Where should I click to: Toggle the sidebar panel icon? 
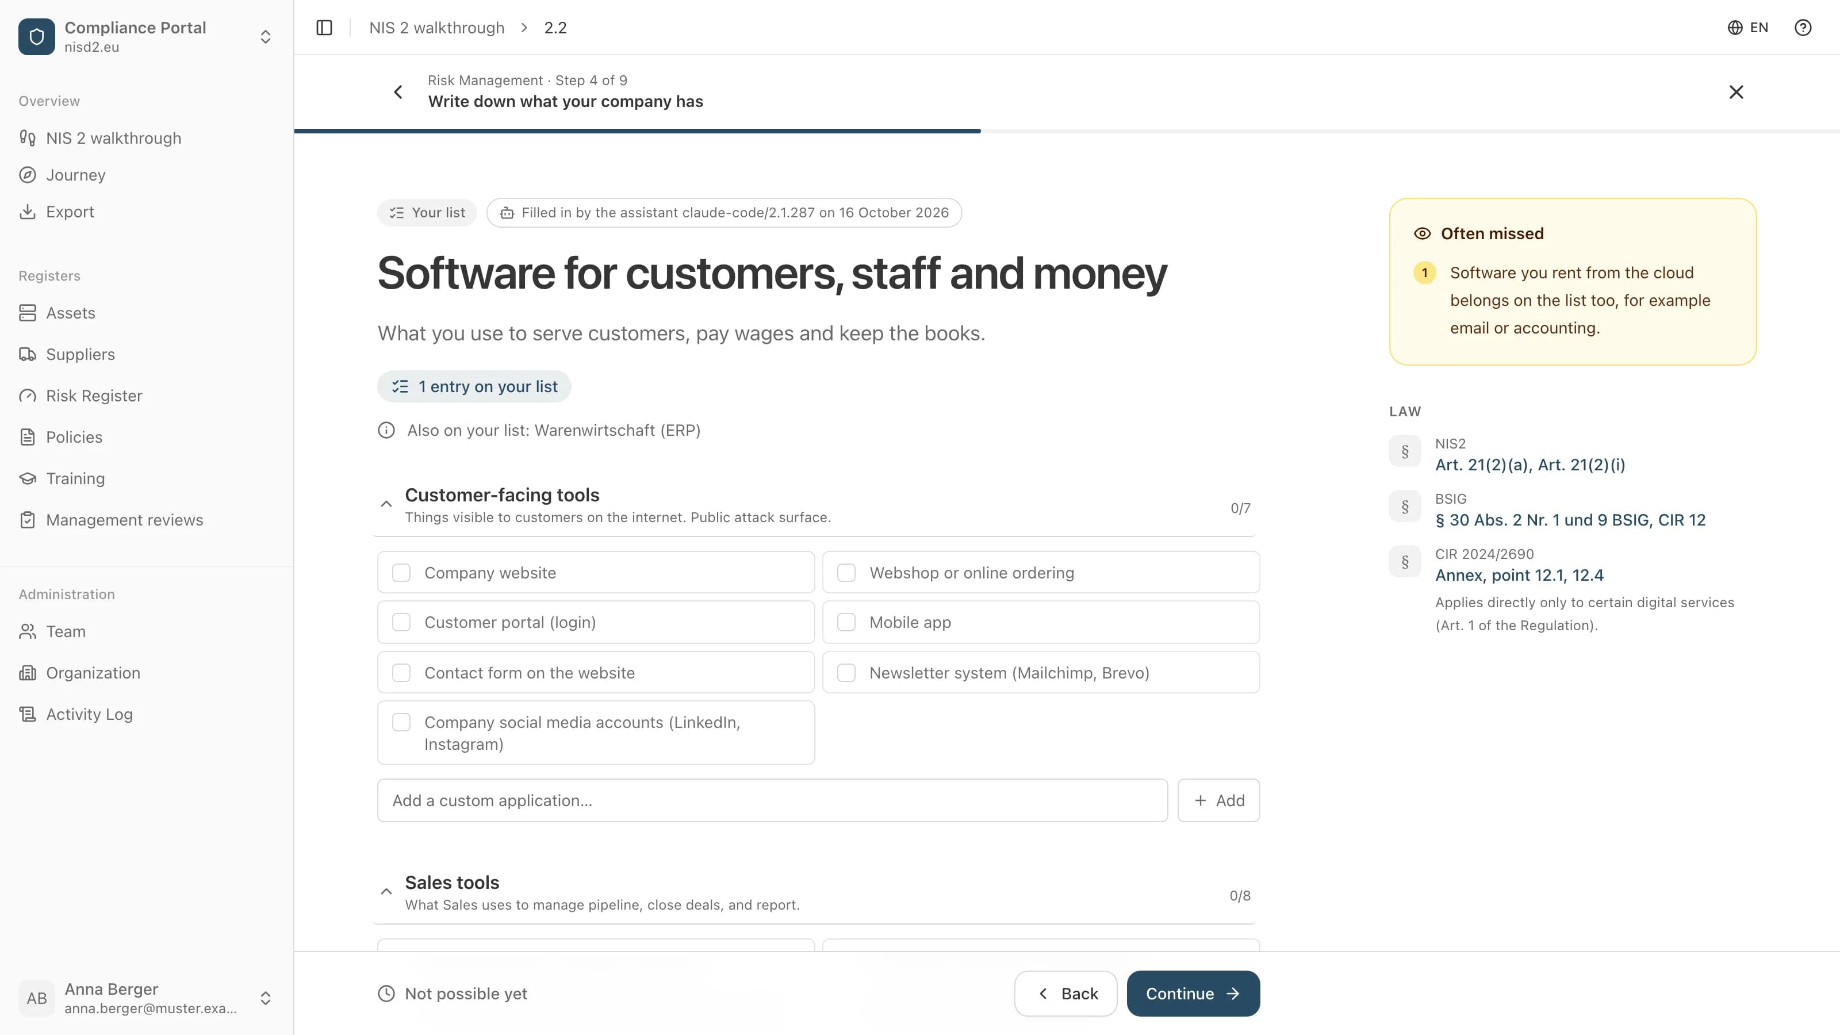(x=324, y=27)
